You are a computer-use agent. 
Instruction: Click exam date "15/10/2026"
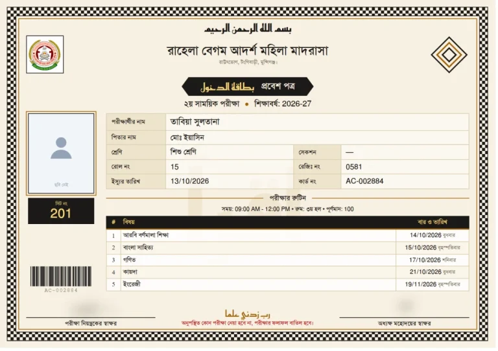[x=421, y=247]
